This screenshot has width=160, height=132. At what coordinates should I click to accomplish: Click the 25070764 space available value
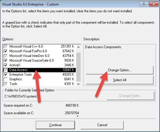(72, 113)
